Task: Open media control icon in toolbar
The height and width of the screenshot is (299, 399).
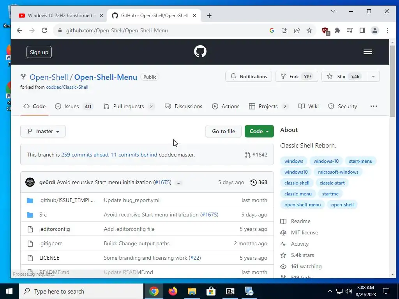Action: pyautogui.click(x=350, y=30)
